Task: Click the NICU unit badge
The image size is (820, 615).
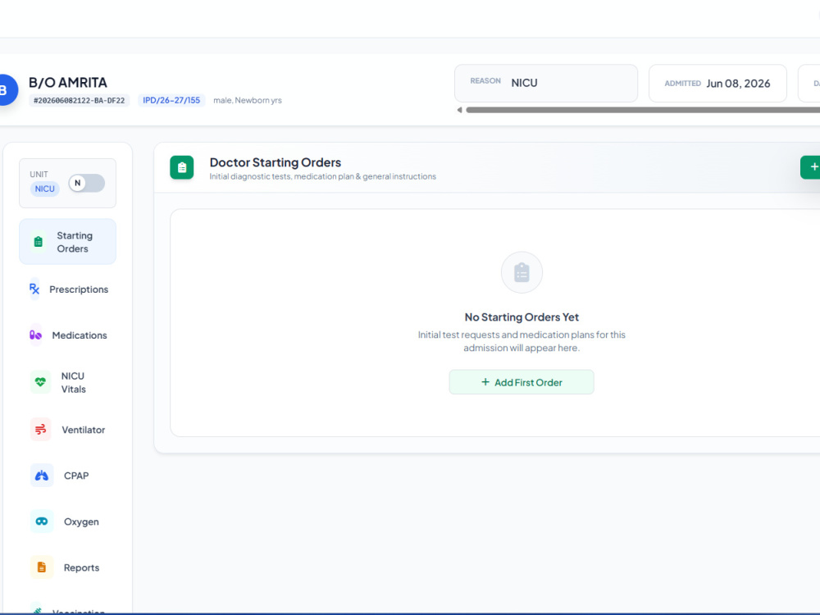Action: 44,189
